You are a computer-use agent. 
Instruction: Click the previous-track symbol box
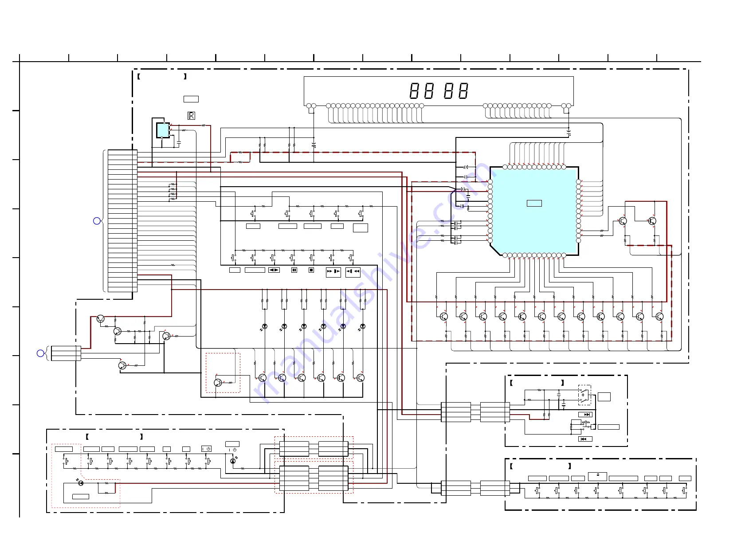tap(585, 439)
